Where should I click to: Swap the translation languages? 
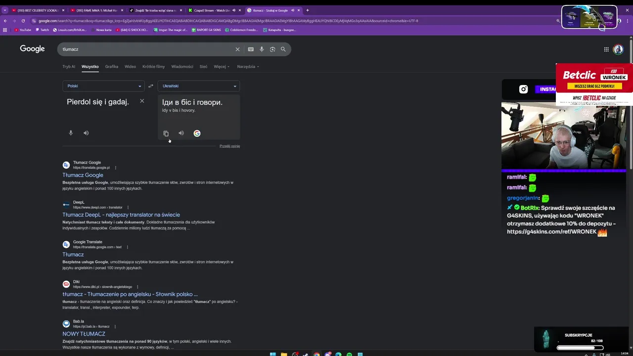(151, 86)
